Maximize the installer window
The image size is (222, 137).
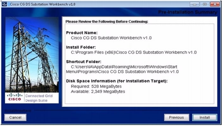point(205,4)
